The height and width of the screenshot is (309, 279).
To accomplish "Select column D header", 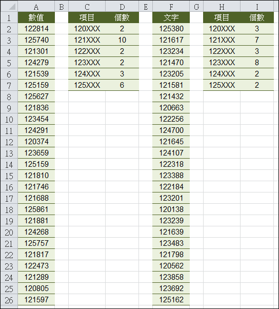I will point(122,7).
